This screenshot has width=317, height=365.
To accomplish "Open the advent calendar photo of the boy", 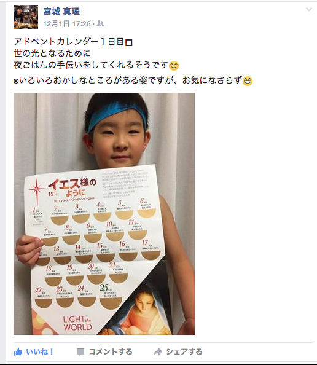I will pos(104,214).
